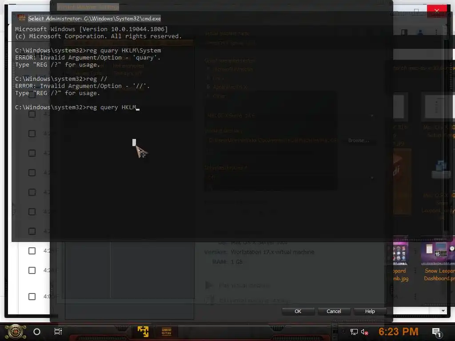
Task: Click the 'reg quary HKLM\System' command line
Action: (x=88, y=51)
